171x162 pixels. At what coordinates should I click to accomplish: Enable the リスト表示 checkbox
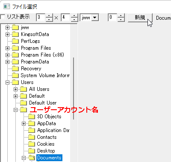[x=3, y=17]
